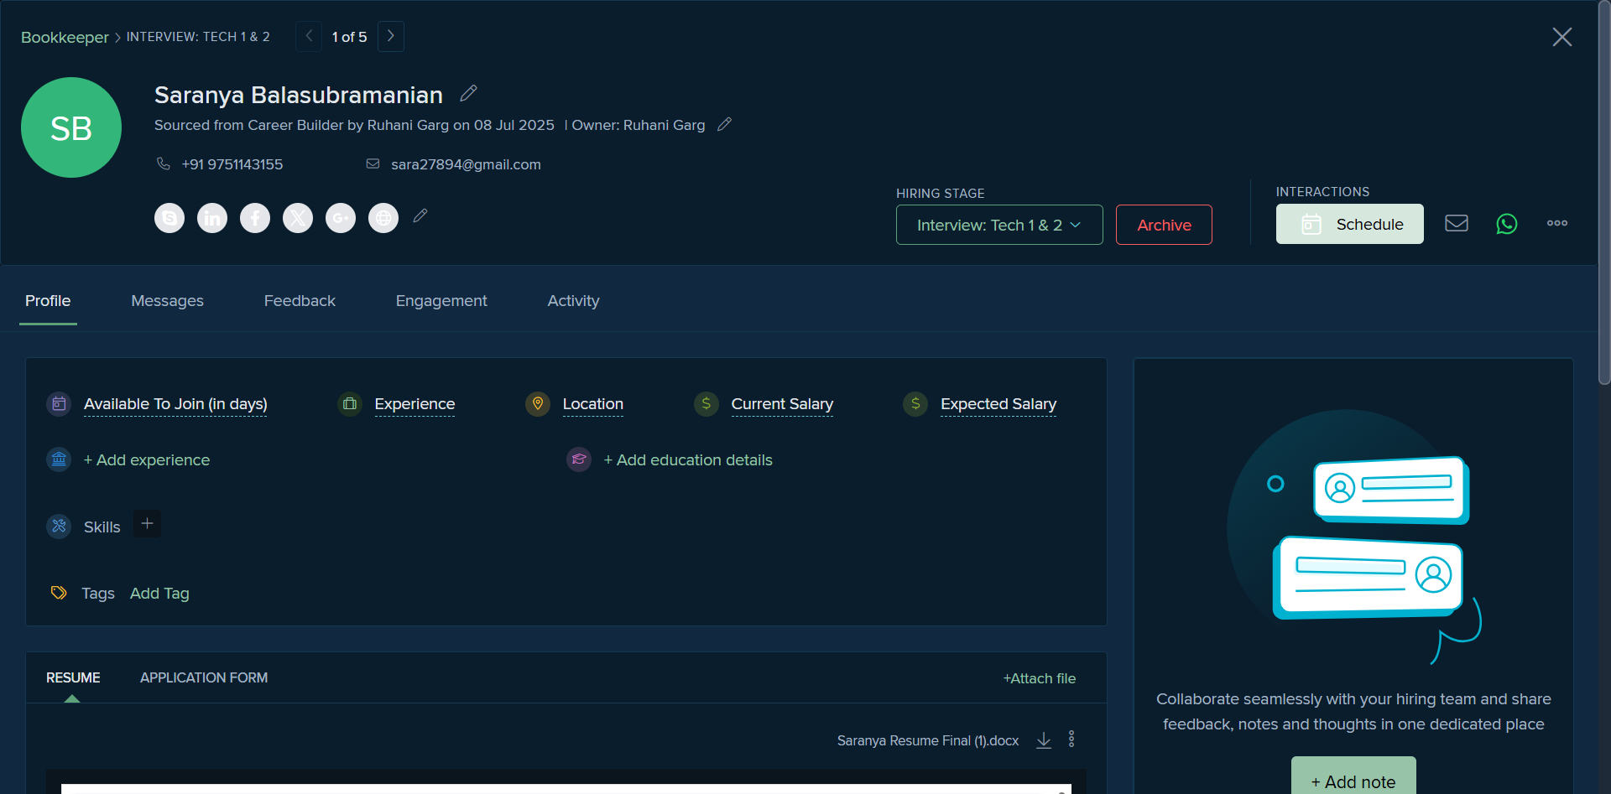Edit the Experience field
1611x794 pixels.
[x=414, y=404]
